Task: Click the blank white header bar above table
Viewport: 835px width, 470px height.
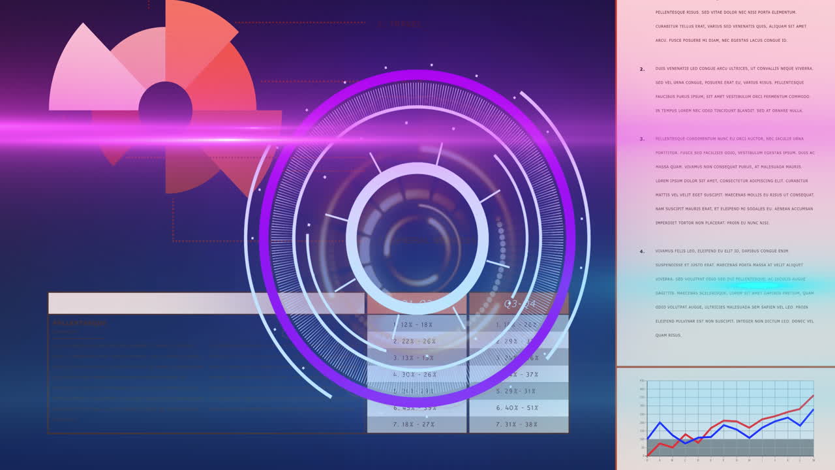Action: click(205, 304)
